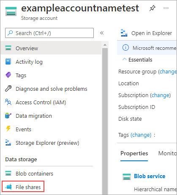Select the File shares menu item
This screenshot has width=177, height=195.
[x=23, y=187]
